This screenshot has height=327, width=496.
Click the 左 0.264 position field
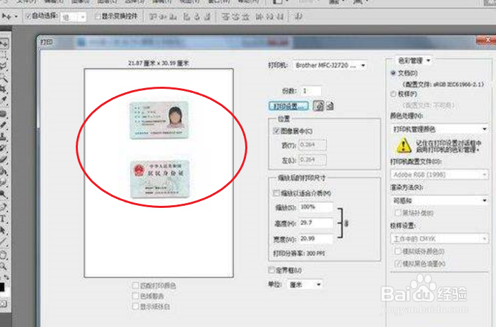pyautogui.click(x=312, y=160)
